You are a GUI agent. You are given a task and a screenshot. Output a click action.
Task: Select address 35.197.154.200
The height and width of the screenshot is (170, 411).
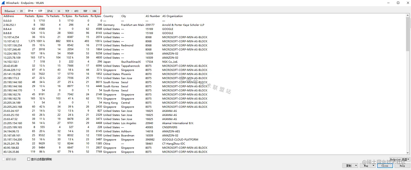13,140
